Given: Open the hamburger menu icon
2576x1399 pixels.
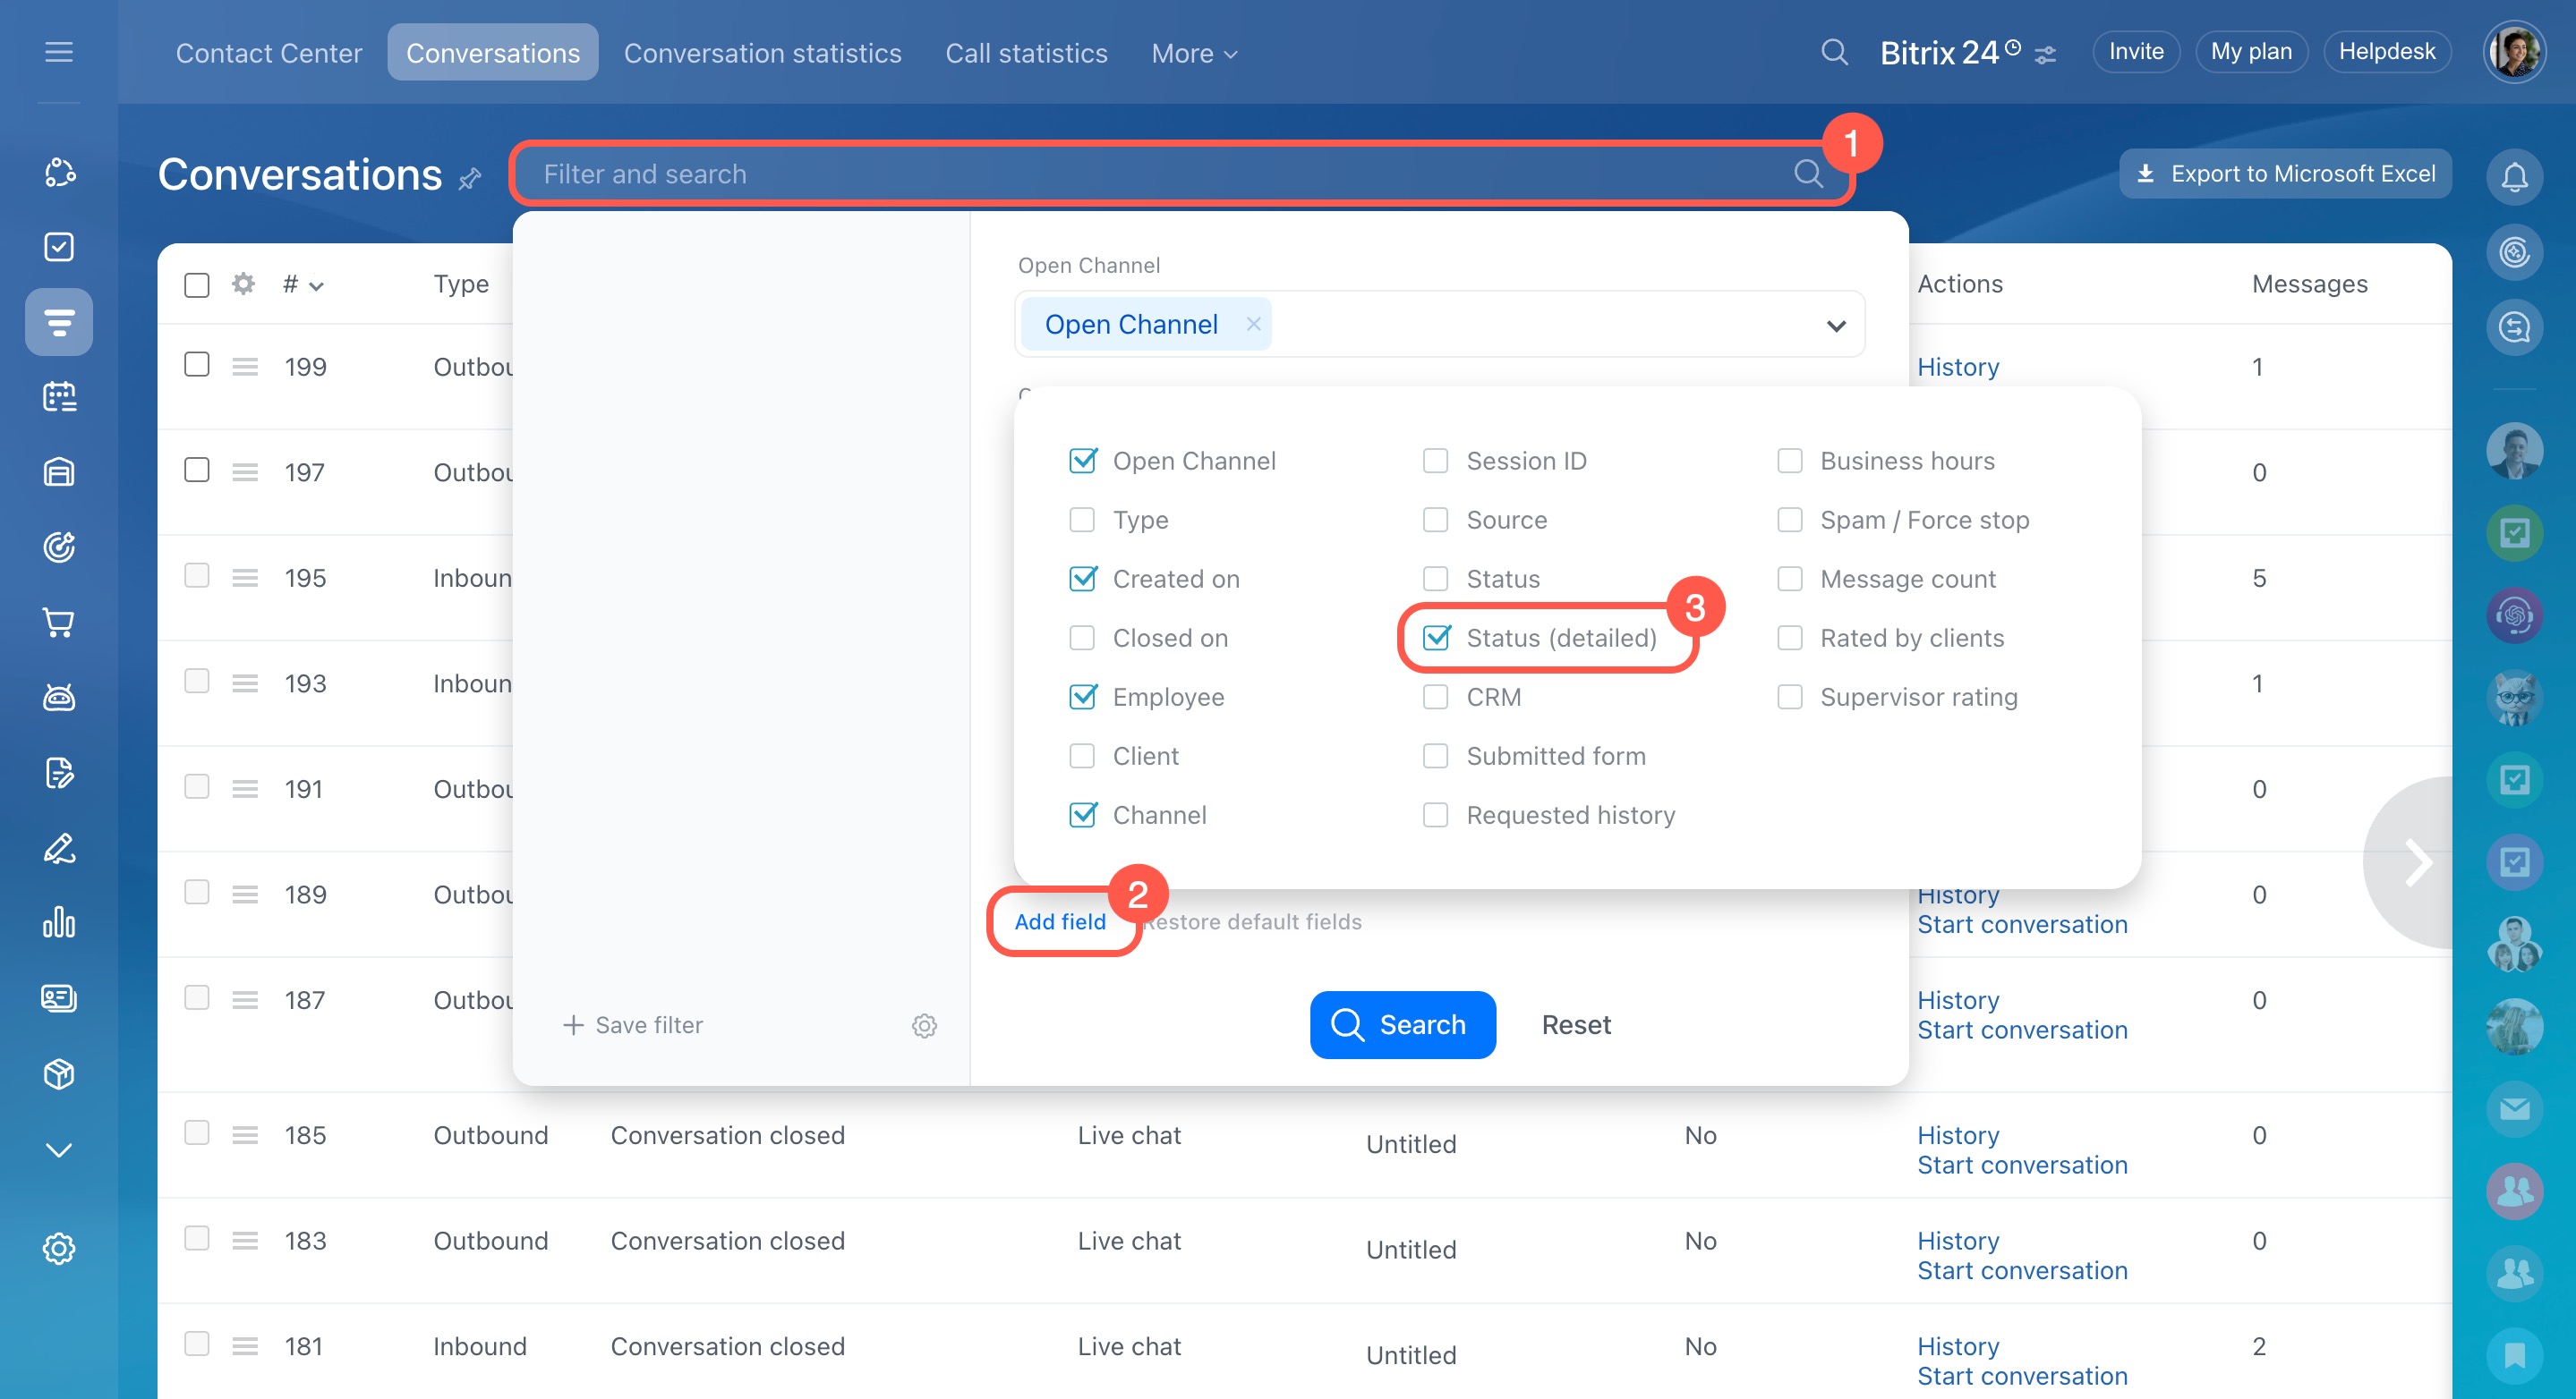Looking at the screenshot, I should (59, 52).
